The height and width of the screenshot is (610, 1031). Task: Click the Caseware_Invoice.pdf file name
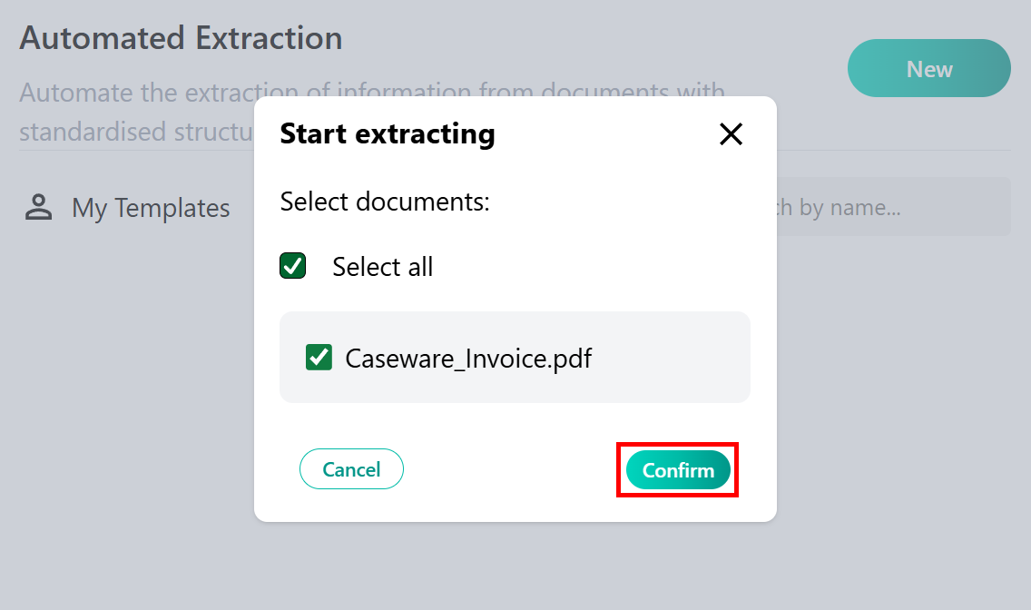[x=468, y=358]
